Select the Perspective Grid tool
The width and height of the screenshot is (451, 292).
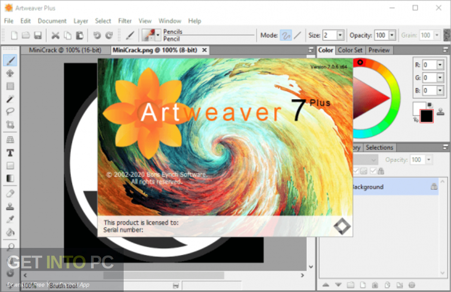(10, 140)
